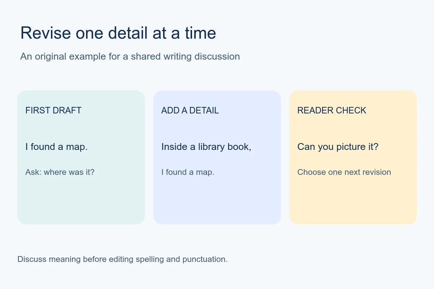Select the subtitle "An original example for a shared writing discussion"
Viewport: 434px width, 289px height.
(130, 56)
